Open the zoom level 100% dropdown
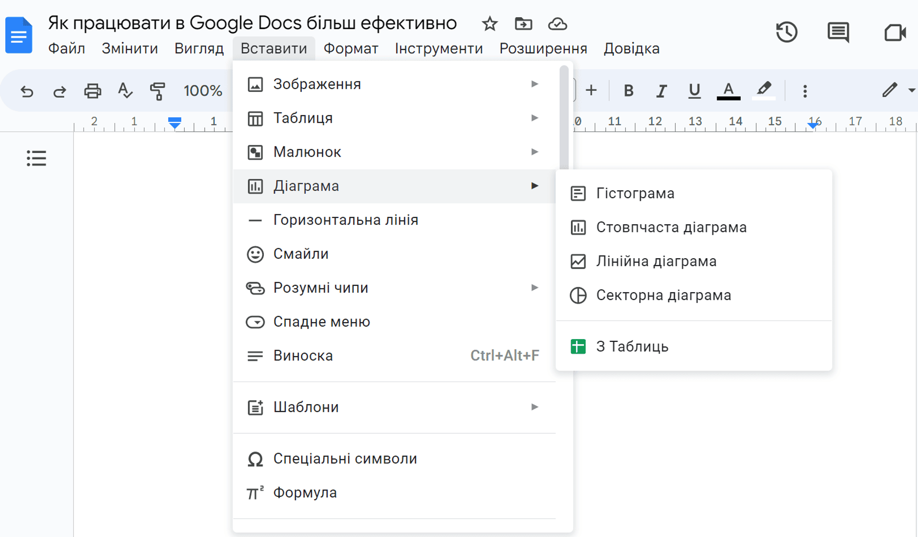918x537 pixels. point(203,90)
